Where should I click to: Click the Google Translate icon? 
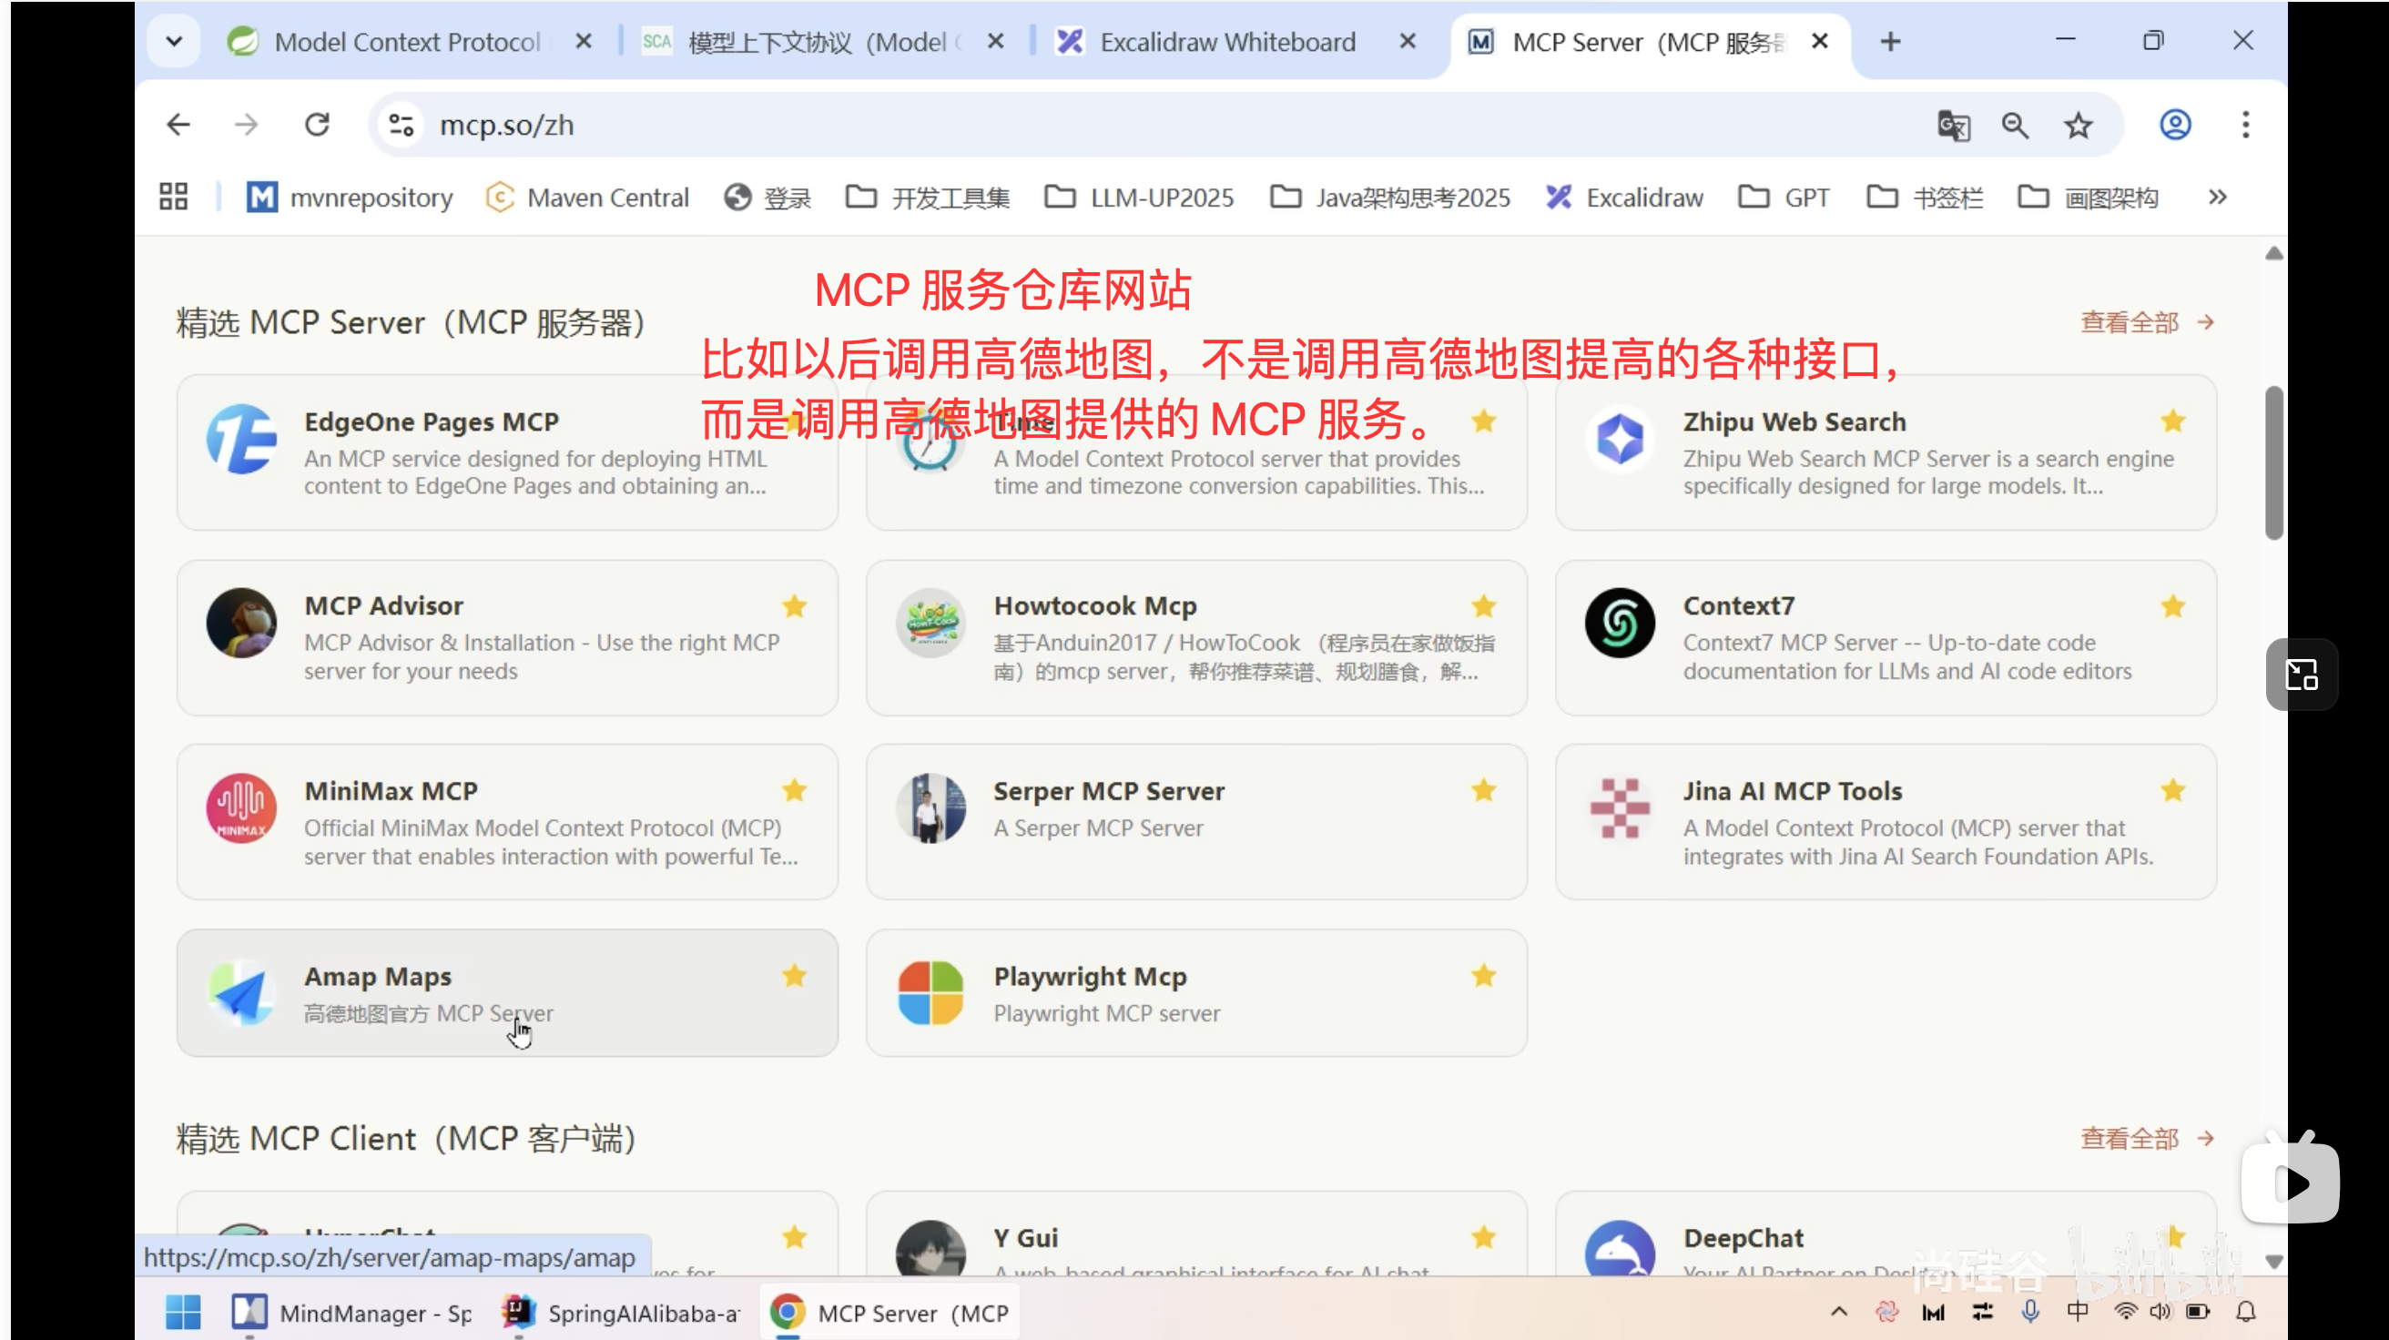1953,126
